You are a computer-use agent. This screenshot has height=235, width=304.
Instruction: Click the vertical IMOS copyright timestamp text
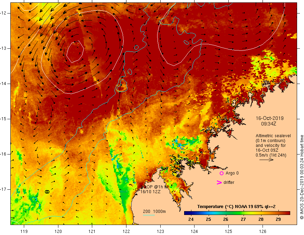302,177
